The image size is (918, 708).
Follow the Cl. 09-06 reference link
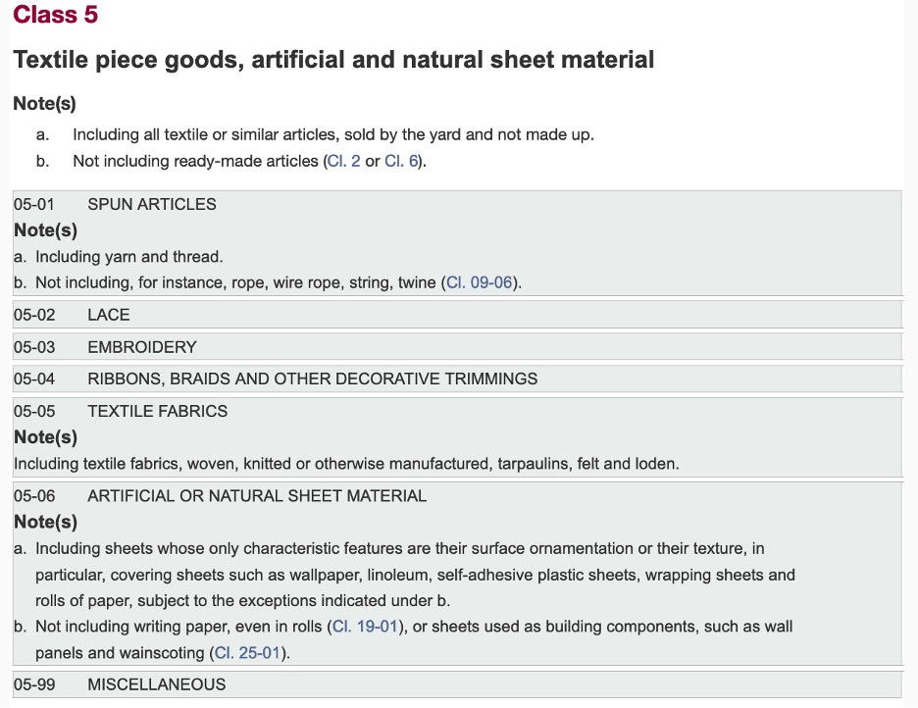tap(480, 282)
